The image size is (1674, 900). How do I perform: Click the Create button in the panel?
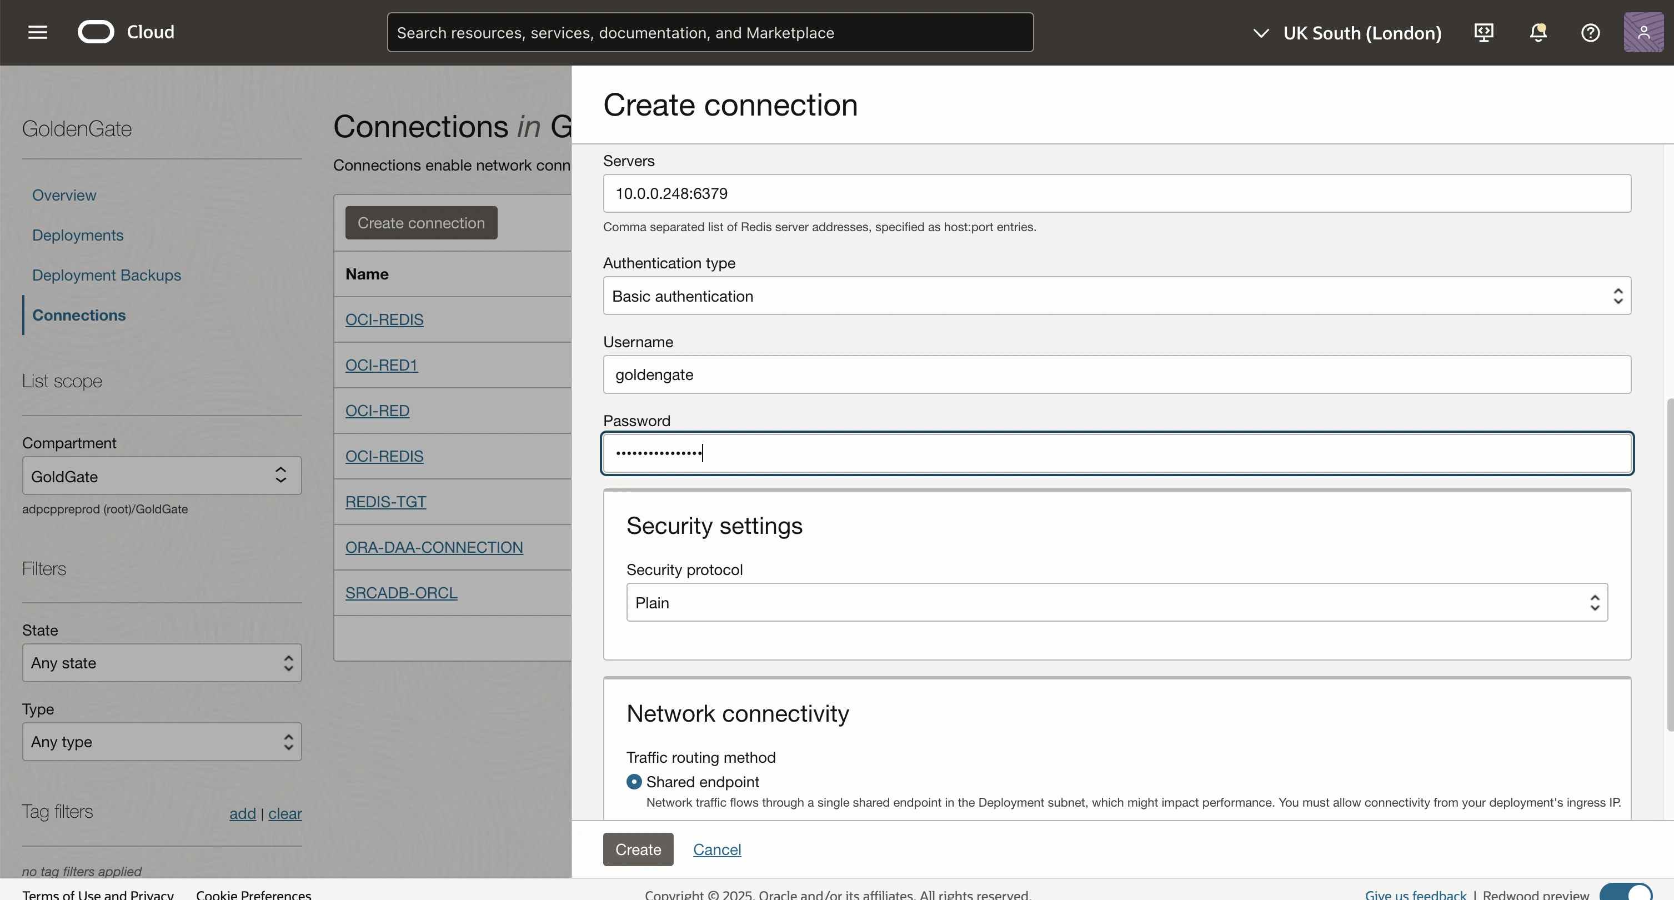(638, 849)
